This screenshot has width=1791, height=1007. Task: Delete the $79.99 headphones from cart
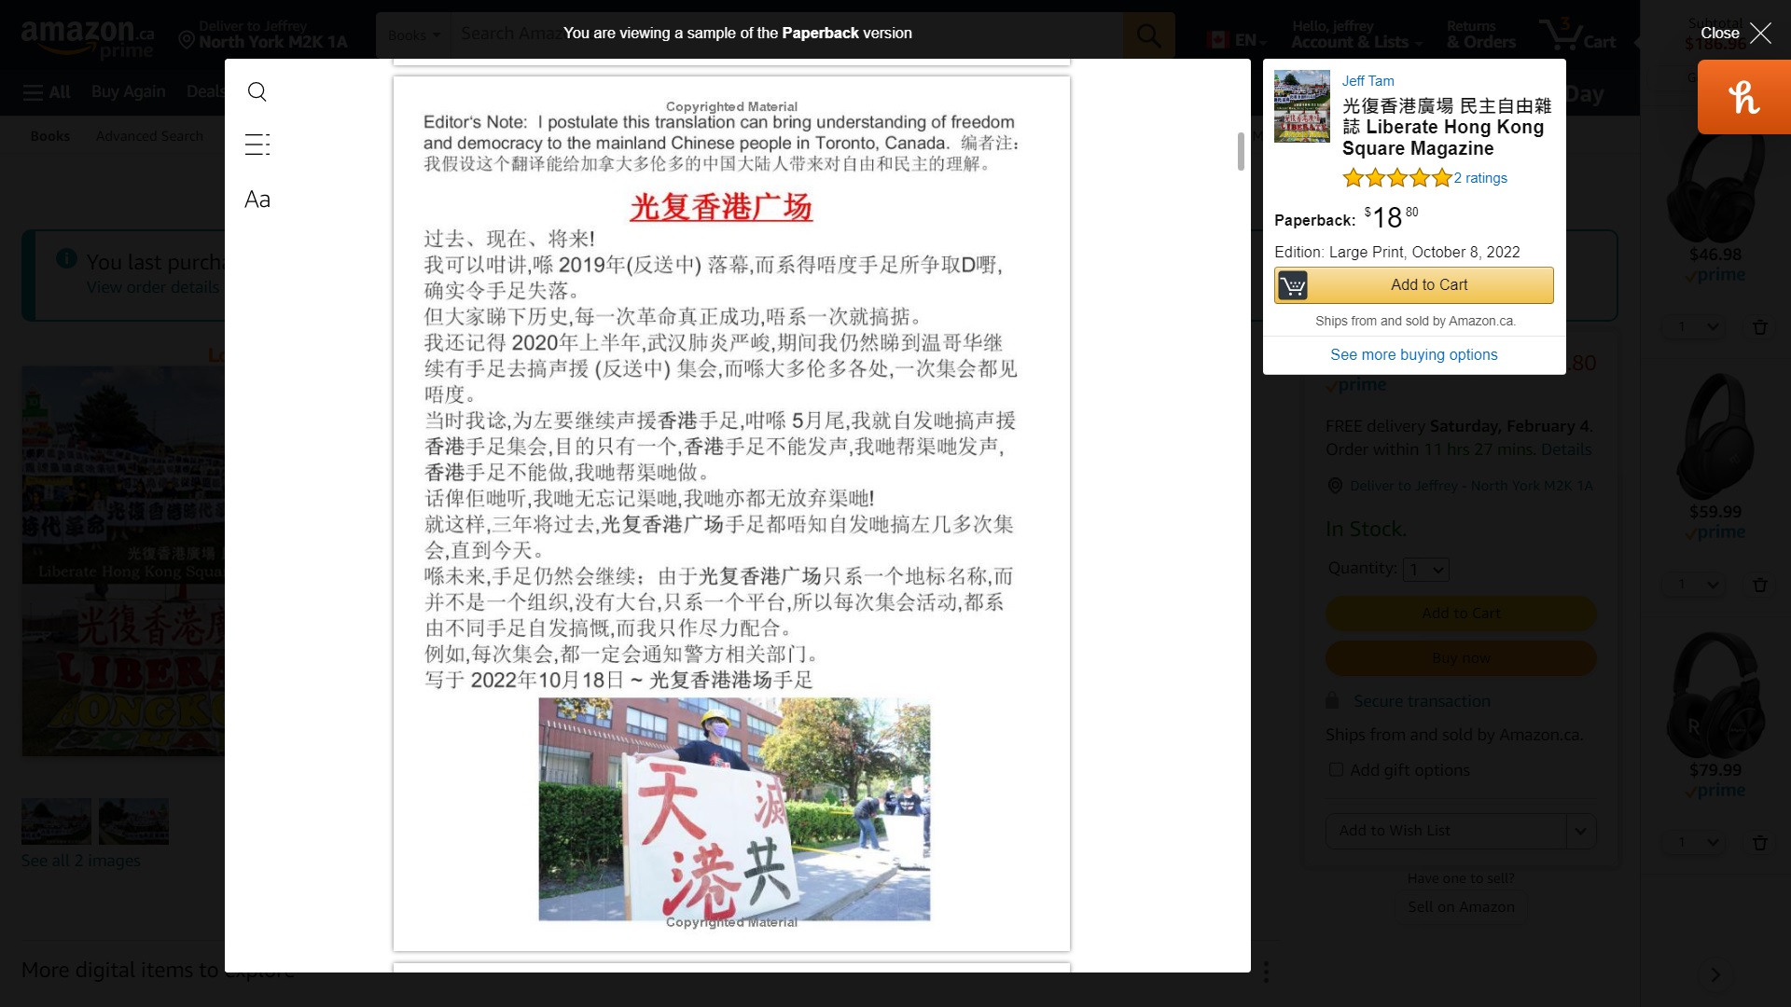pos(1760,843)
